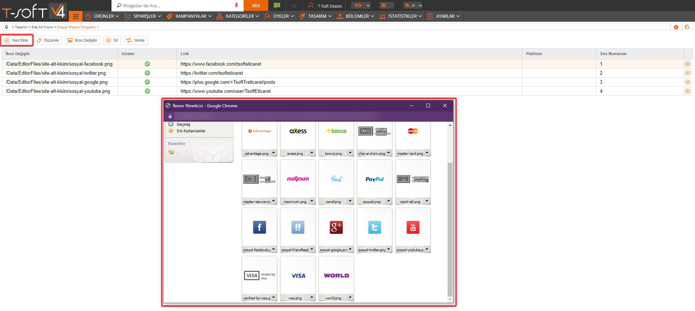Open the TASARIM menu
Image resolution: width=695 pixels, height=311 pixels.
pos(316,16)
